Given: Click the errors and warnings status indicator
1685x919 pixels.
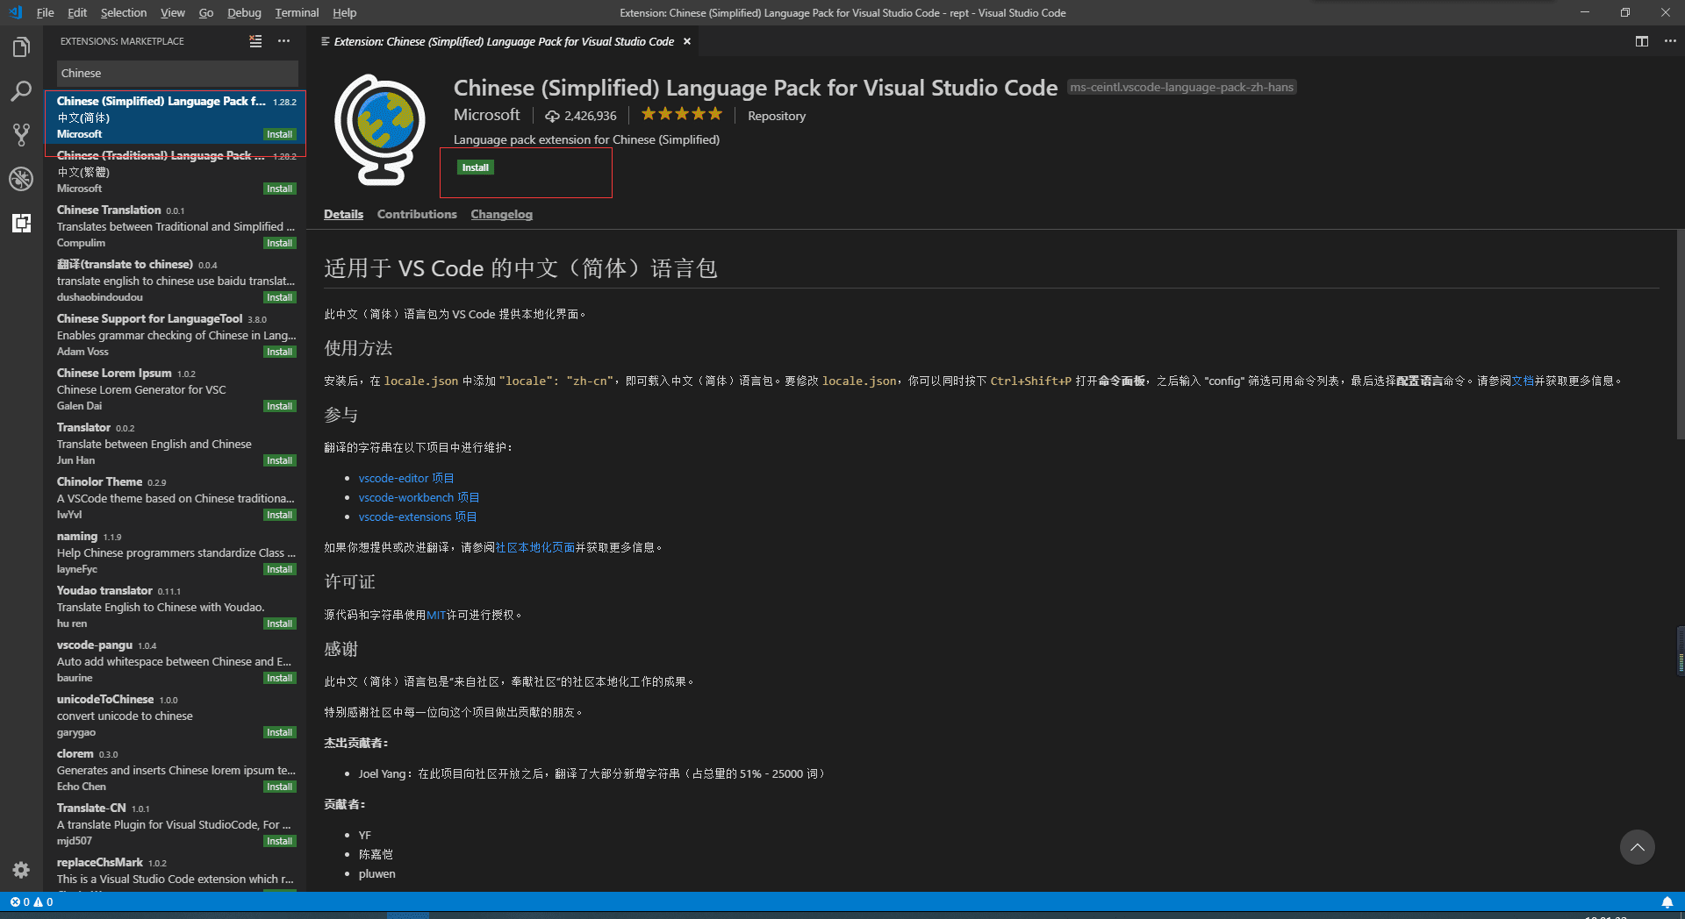Looking at the screenshot, I should [32, 902].
